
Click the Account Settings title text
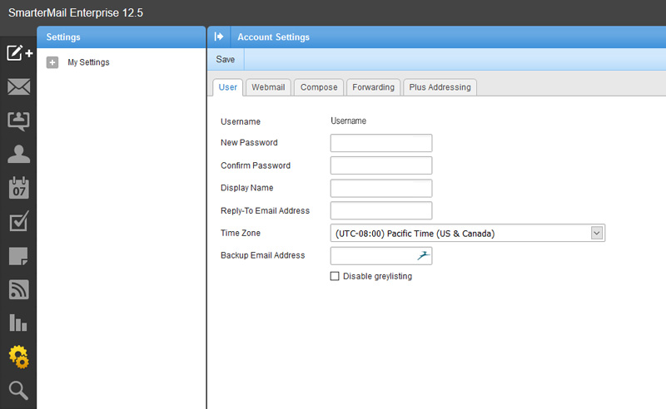[273, 37]
